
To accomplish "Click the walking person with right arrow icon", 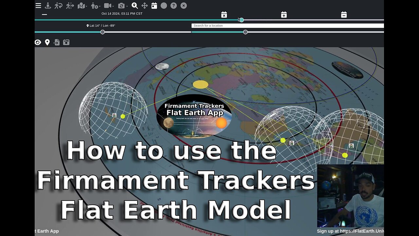I will 70,6.
